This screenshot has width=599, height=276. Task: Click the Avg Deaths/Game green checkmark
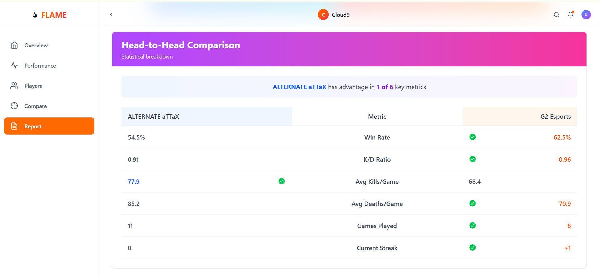[472, 203]
